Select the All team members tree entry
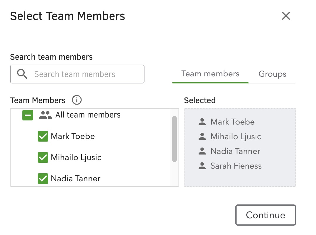 pyautogui.click(x=87, y=115)
